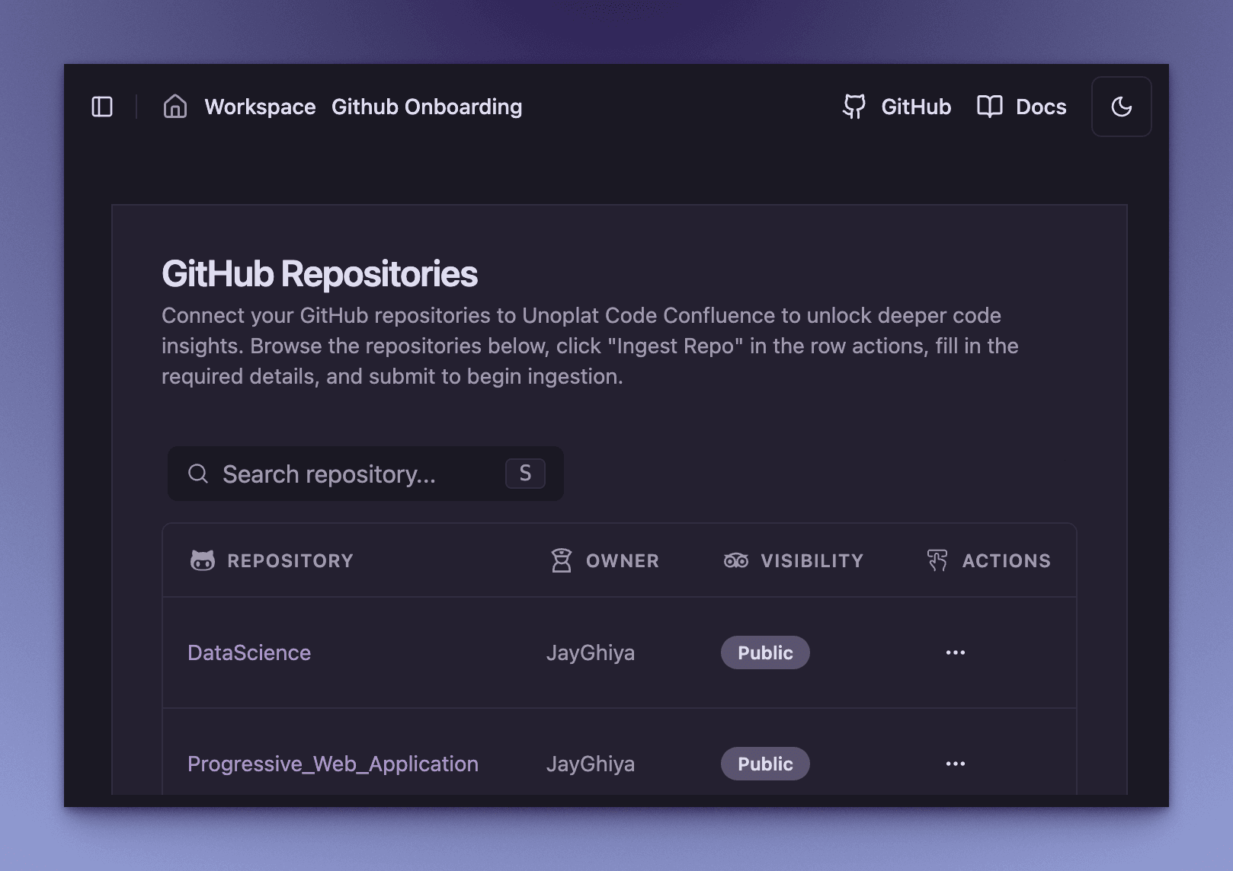1233x871 pixels.
Task: Select the Workspace breadcrumb item
Action: [259, 107]
